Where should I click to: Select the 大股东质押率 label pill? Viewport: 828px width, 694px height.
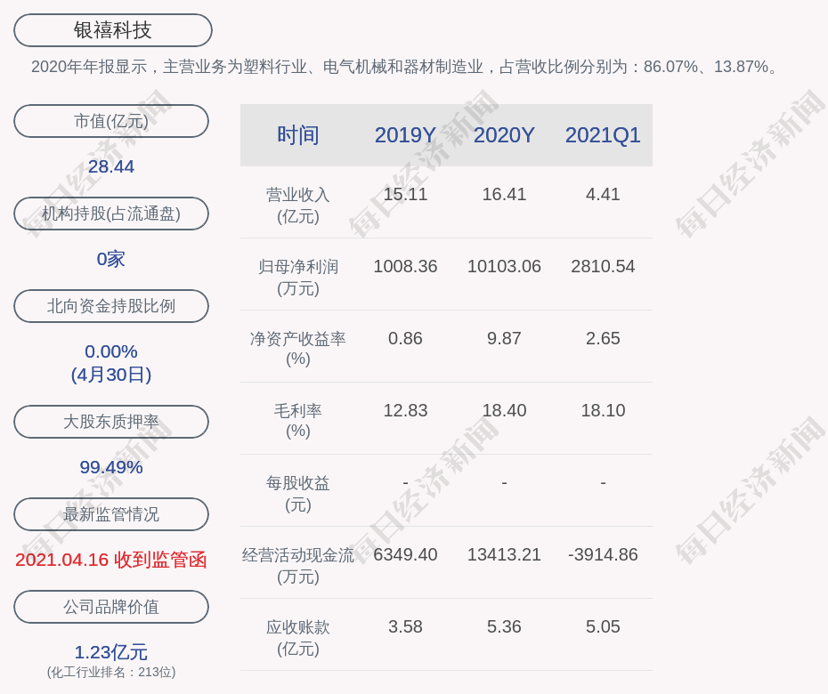(111, 422)
